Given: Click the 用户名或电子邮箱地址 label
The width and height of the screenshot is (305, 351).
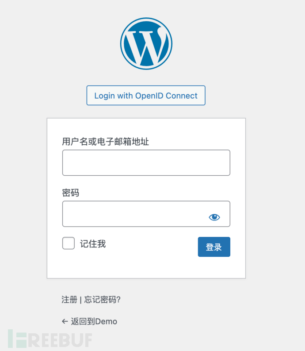Looking at the screenshot, I should 105,142.
